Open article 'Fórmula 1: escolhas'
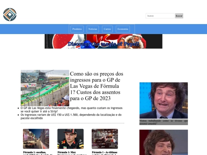Screen dimensions: 207x155 [38, 153]
